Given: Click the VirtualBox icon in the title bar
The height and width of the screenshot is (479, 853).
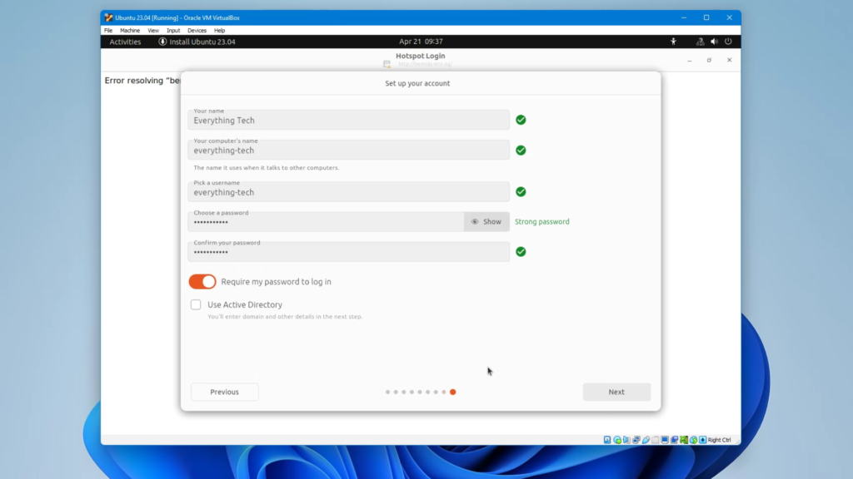Looking at the screenshot, I should (108, 17).
